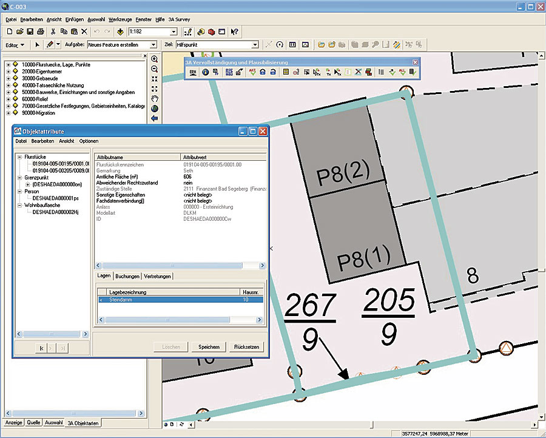Select the Steindamm row in Lagebezeichnung table
546x438 pixels.
click(180, 300)
